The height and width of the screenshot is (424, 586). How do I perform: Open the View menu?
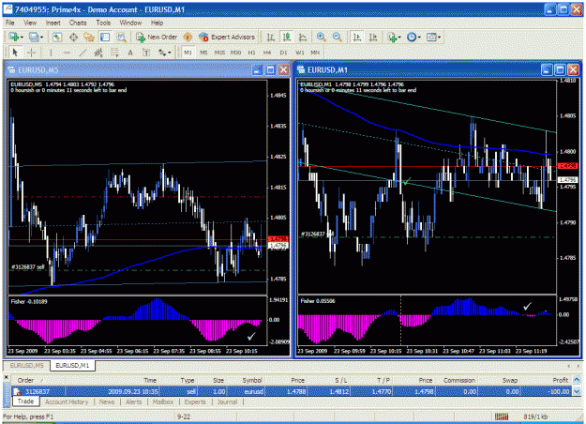(30, 23)
